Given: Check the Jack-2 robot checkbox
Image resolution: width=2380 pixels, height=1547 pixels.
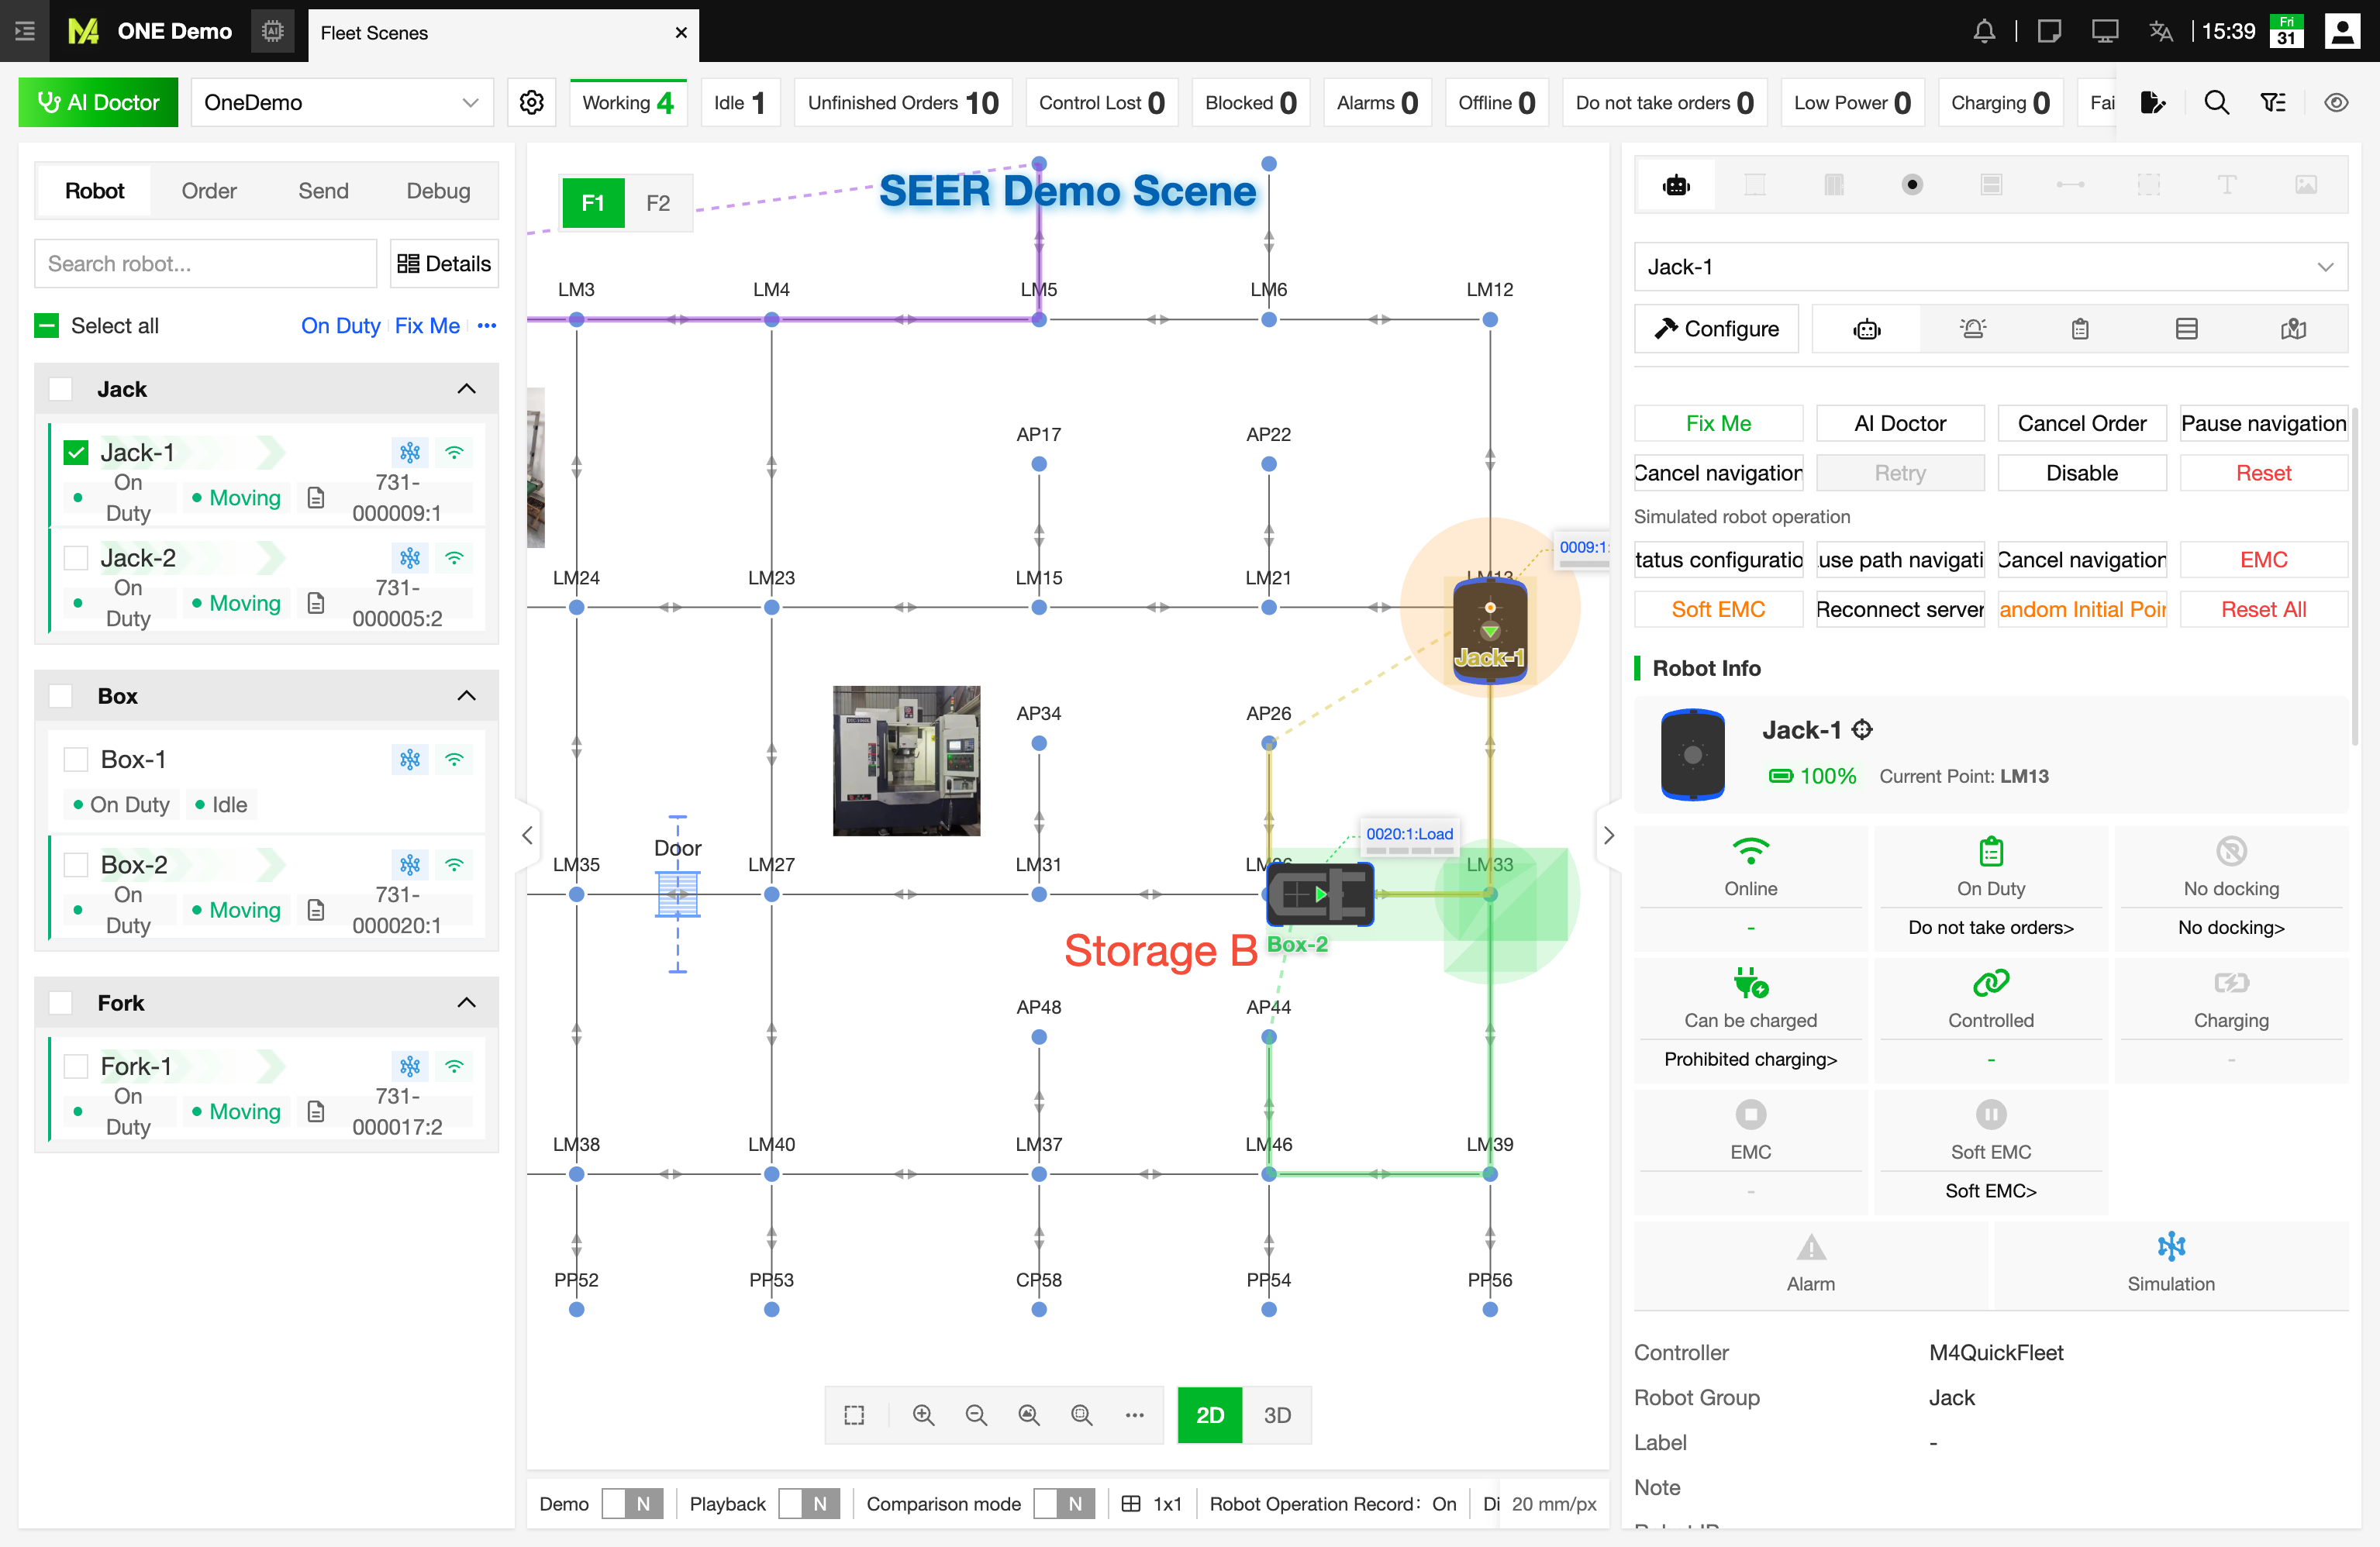Looking at the screenshot, I should [76, 558].
